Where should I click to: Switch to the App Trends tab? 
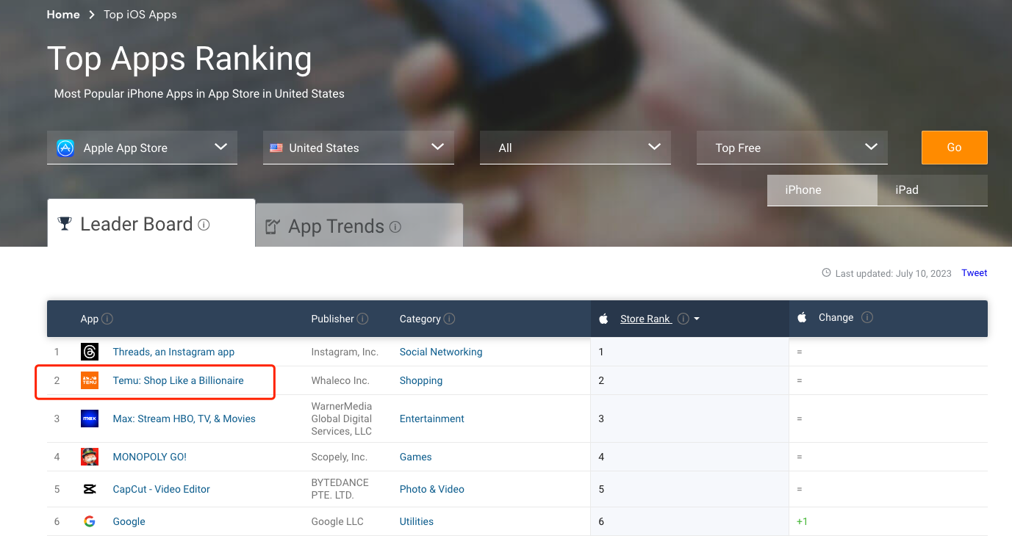coord(359,225)
